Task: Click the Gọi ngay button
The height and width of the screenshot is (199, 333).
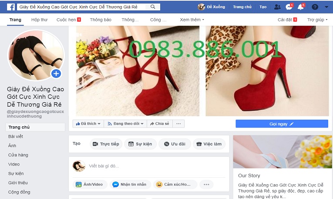Action: click(x=282, y=124)
